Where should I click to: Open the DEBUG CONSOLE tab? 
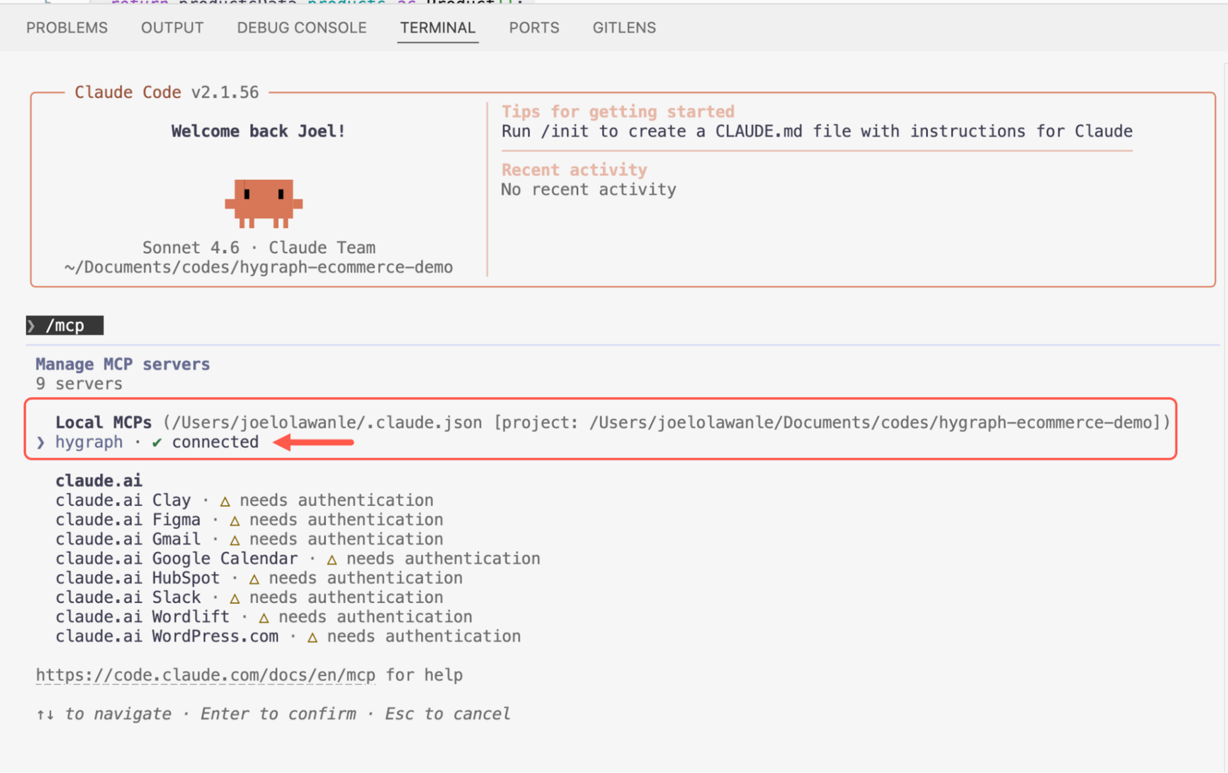pyautogui.click(x=302, y=28)
